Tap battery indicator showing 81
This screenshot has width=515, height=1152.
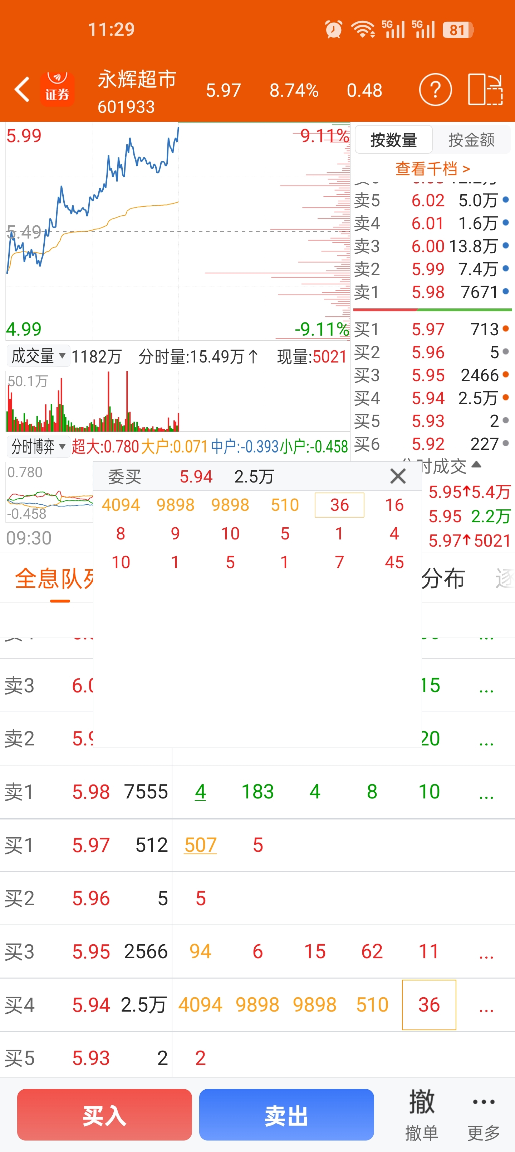point(458,30)
